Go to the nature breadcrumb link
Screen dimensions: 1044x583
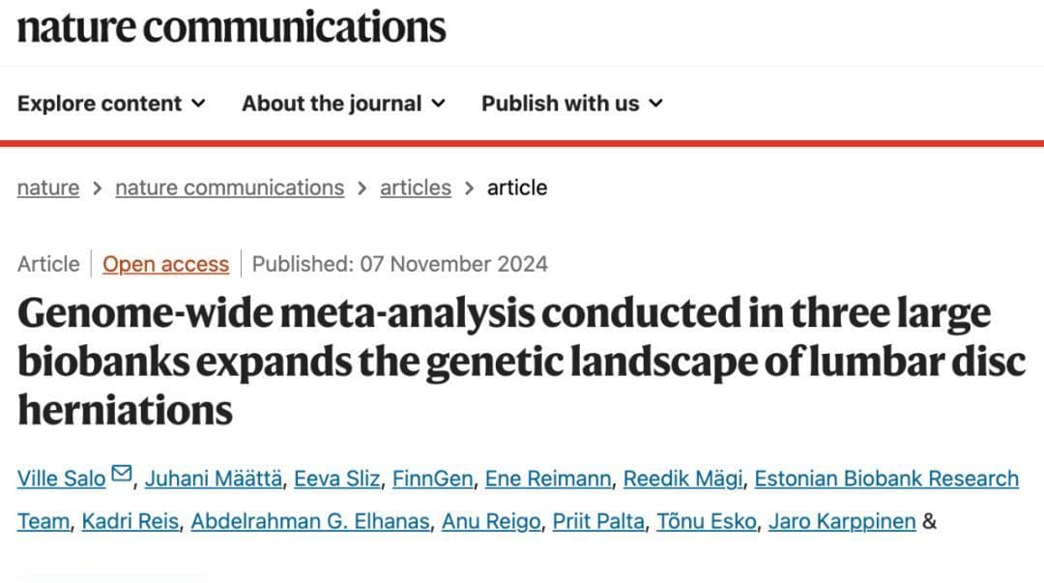48,188
